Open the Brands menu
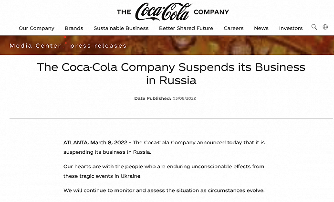This screenshot has width=334, height=202. 74,28
